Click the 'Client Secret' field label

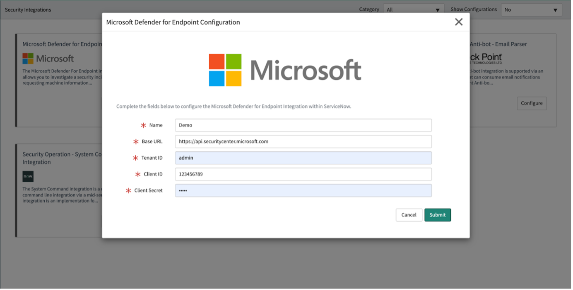point(149,190)
